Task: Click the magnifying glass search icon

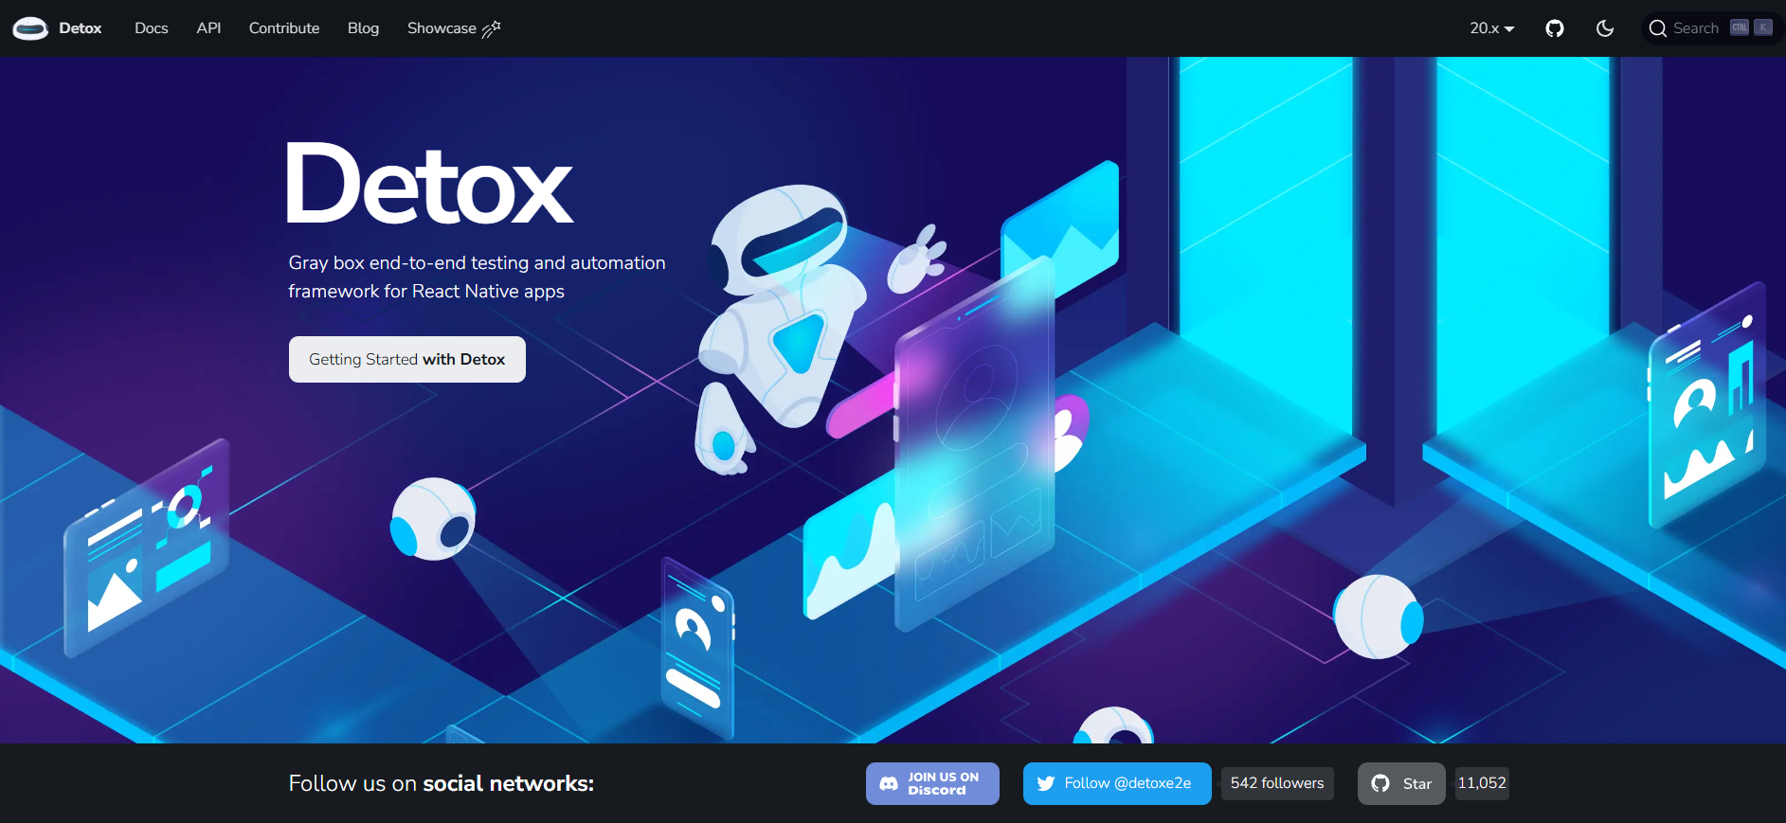Action: point(1658,28)
